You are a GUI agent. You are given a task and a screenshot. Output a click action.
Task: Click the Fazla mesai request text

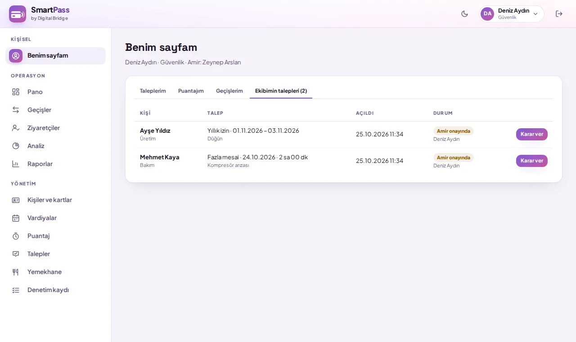(258, 157)
